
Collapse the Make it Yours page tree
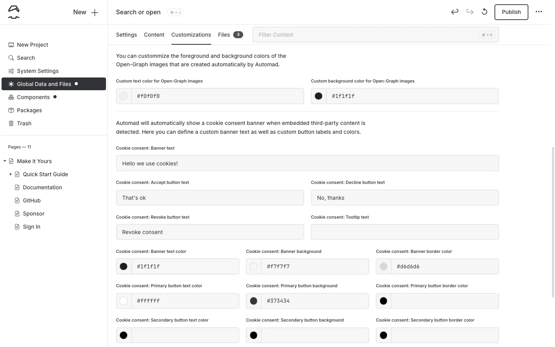pos(5,161)
